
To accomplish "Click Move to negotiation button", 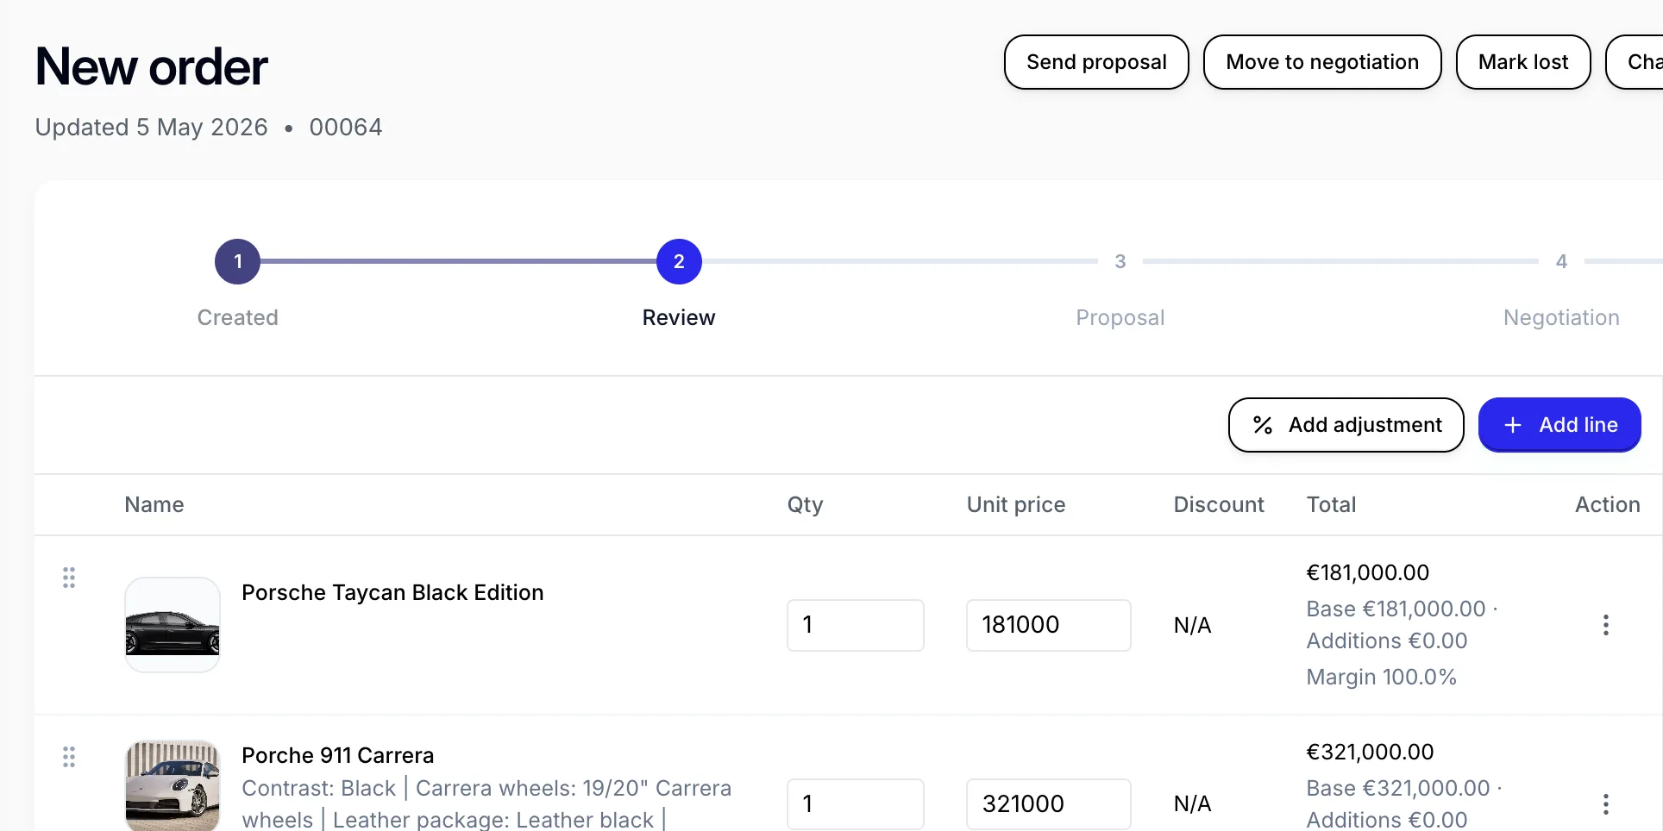I will click(x=1322, y=62).
